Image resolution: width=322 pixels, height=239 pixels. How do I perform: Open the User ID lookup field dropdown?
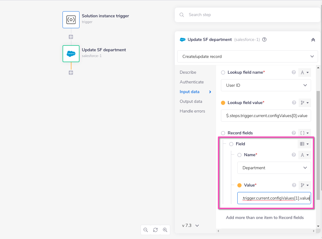coord(266,85)
